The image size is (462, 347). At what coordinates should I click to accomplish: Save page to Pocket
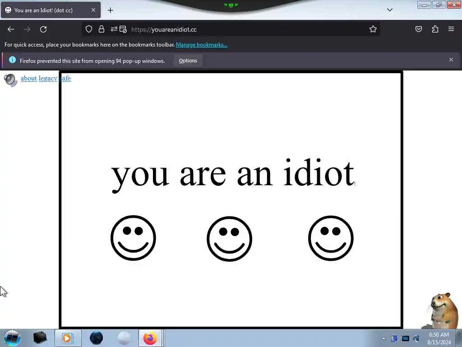[x=419, y=29]
